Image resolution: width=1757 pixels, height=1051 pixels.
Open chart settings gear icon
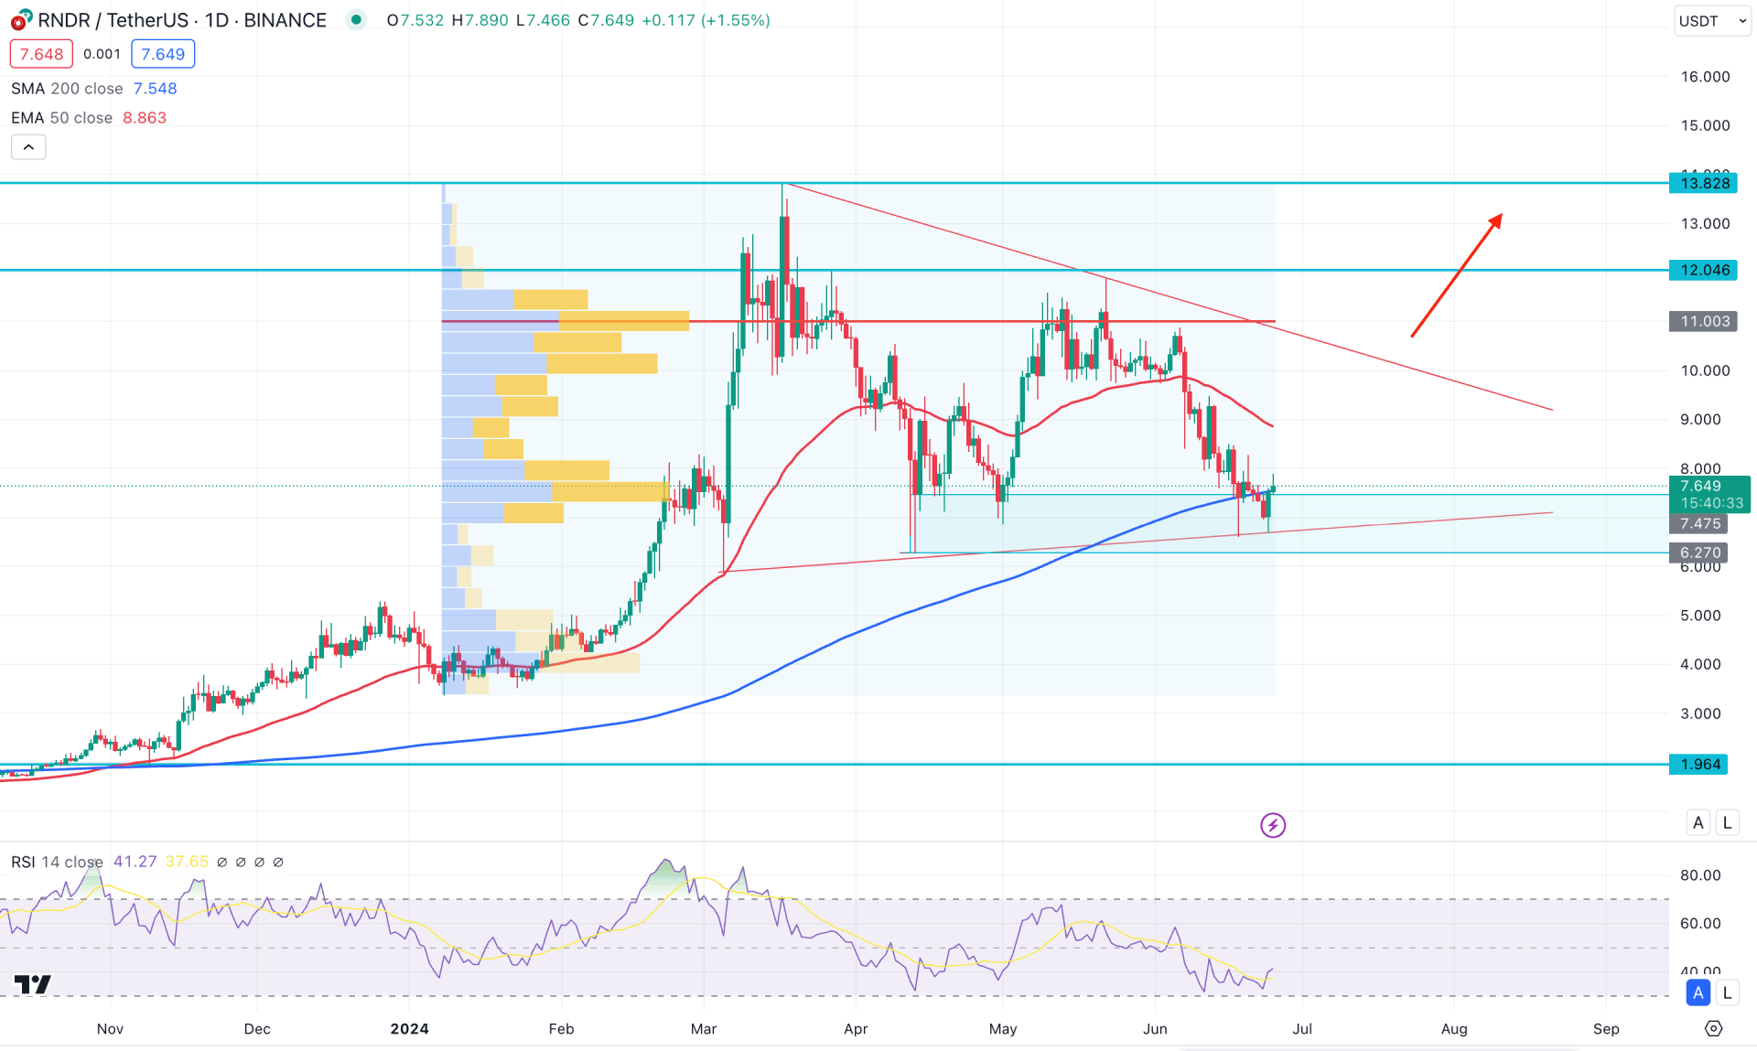[x=1713, y=1029]
